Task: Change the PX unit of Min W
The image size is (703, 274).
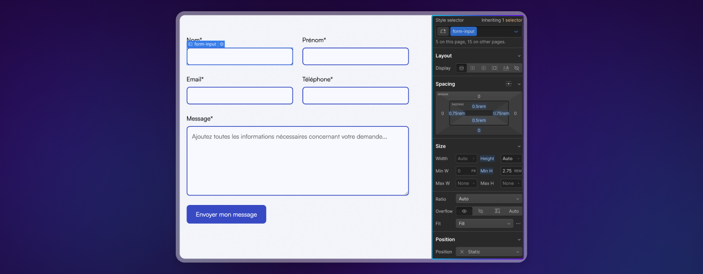Action: (474, 171)
